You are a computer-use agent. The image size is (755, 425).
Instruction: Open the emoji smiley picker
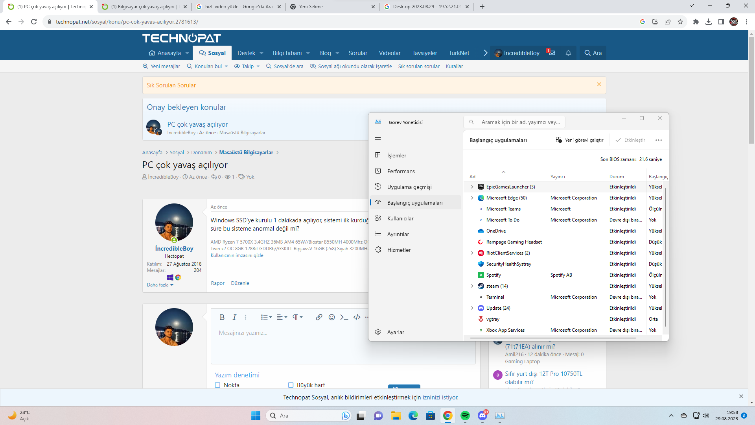331,317
